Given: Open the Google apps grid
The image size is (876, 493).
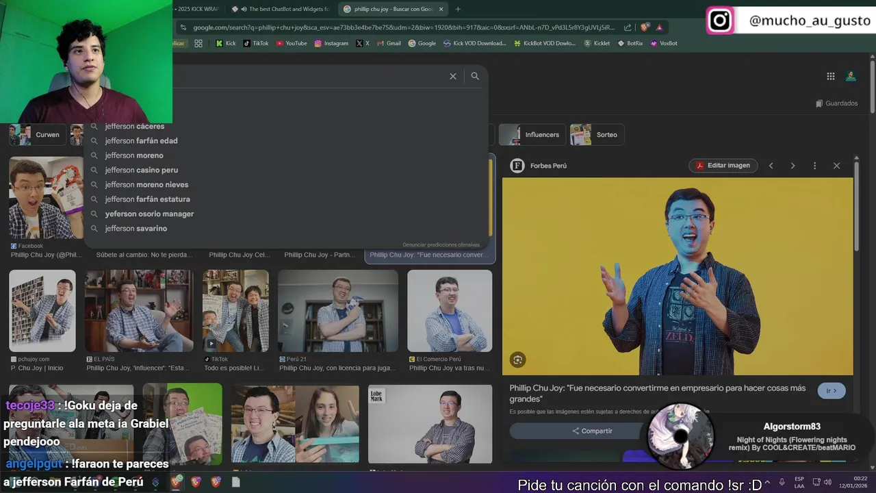Looking at the screenshot, I should click(x=830, y=77).
